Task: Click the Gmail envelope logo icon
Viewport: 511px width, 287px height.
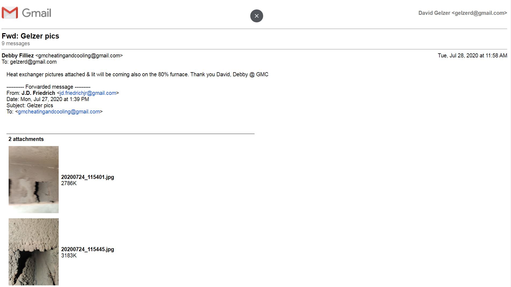Action: click(x=10, y=13)
